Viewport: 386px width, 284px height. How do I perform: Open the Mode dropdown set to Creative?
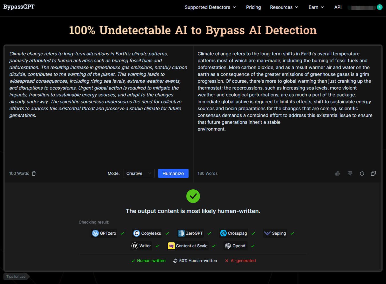(x=139, y=173)
